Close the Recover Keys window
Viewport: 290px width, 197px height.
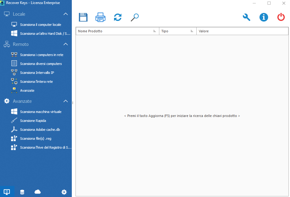click(x=284, y=3)
